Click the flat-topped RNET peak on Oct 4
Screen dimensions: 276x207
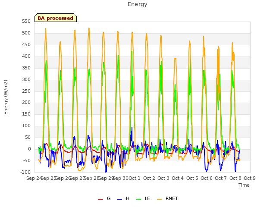point(175,59)
